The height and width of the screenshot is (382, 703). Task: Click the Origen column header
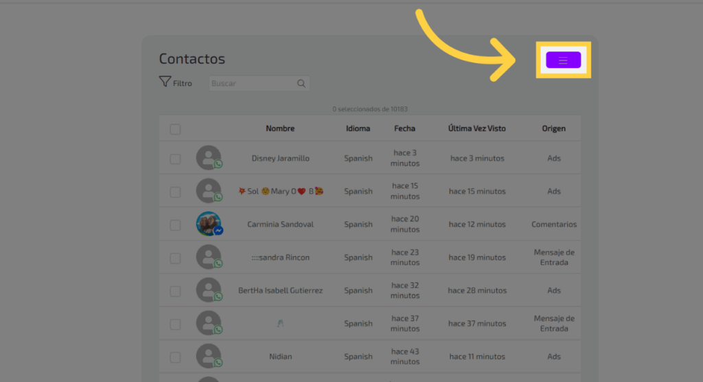[x=553, y=128]
